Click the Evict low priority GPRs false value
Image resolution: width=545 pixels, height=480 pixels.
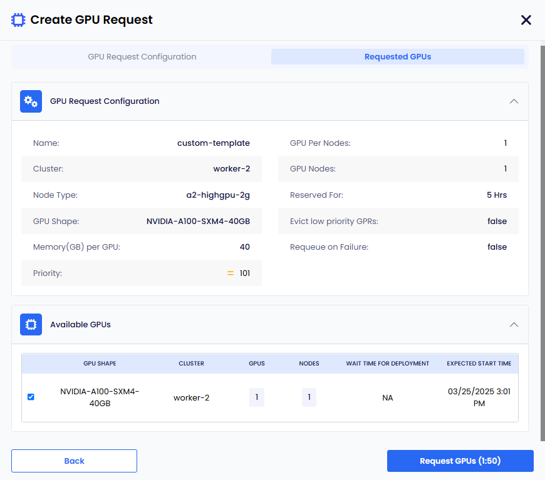[497, 222]
